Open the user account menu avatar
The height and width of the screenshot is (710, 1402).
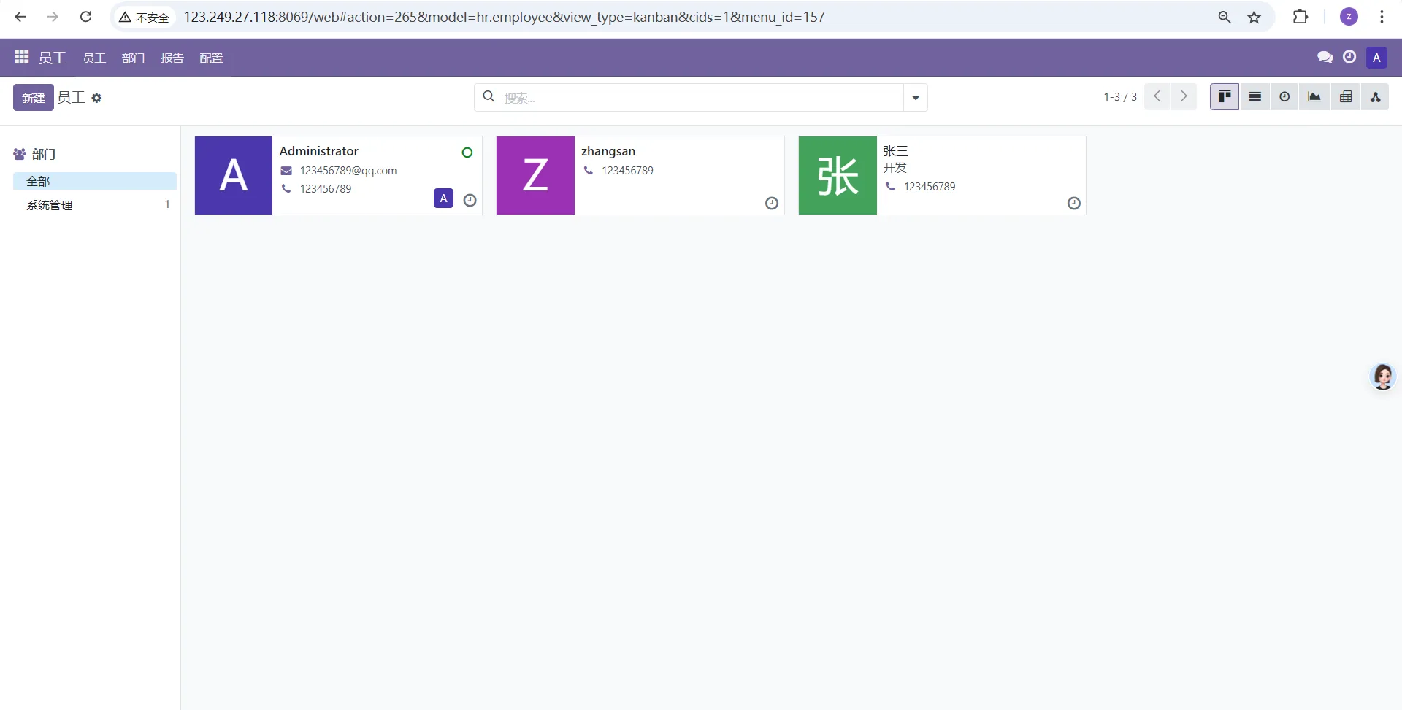pyautogui.click(x=1376, y=58)
